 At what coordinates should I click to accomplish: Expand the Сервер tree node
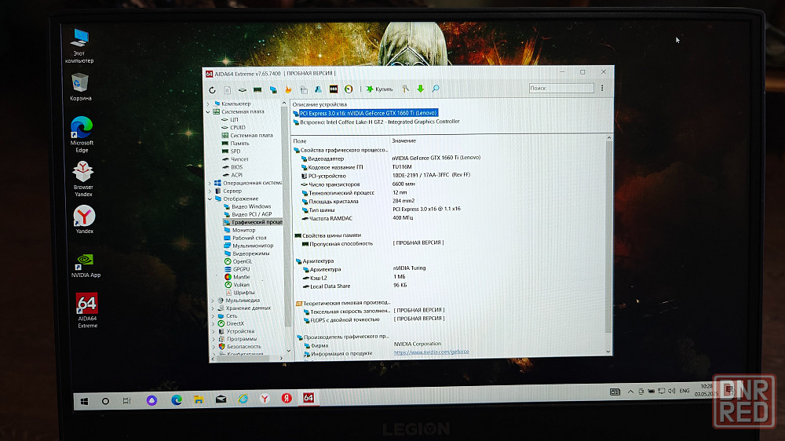pos(210,191)
